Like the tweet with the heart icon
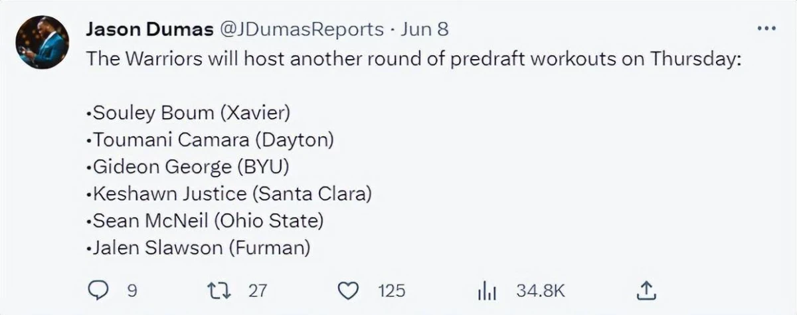Image resolution: width=797 pixels, height=315 pixels. 348,290
